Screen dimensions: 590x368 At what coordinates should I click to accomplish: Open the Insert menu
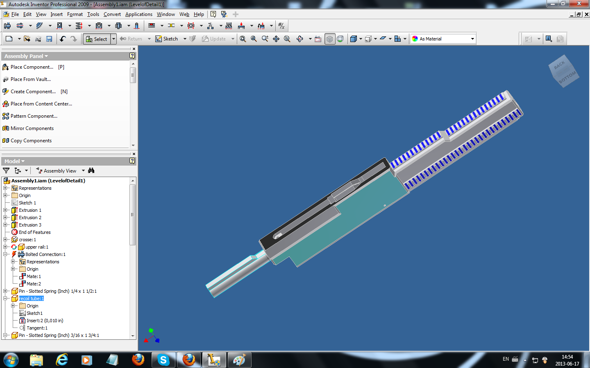57,14
